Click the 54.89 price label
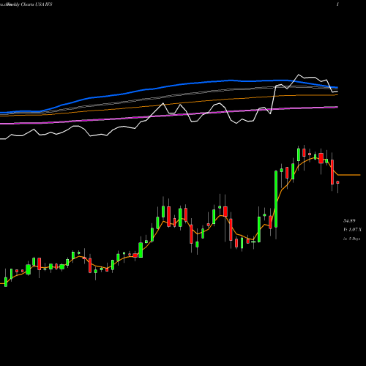Screen dimensions: 366x366 (349, 221)
